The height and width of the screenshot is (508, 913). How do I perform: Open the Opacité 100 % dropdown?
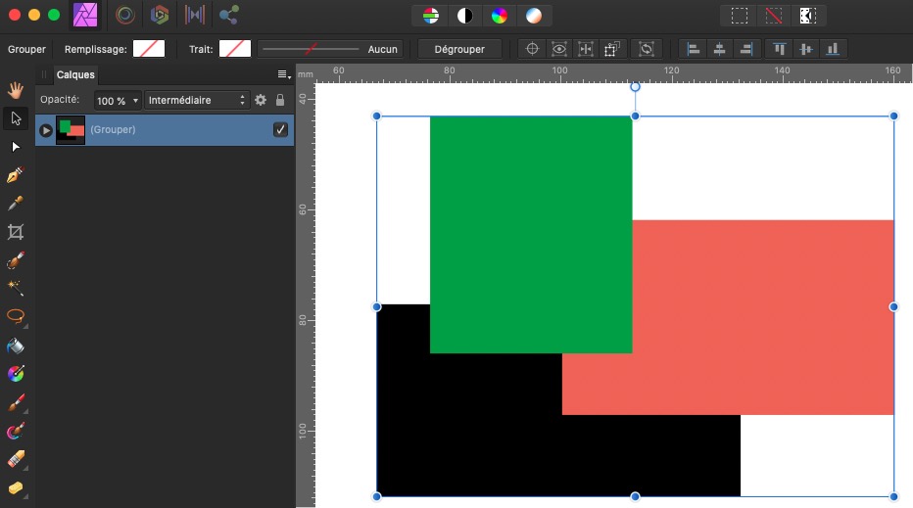pos(118,101)
